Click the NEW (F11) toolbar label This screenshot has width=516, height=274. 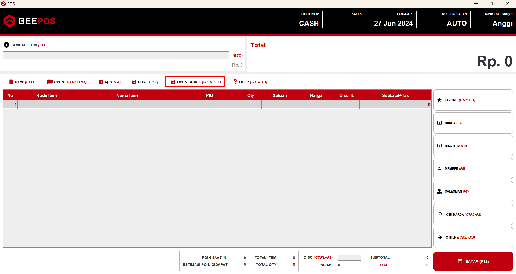tap(24, 82)
